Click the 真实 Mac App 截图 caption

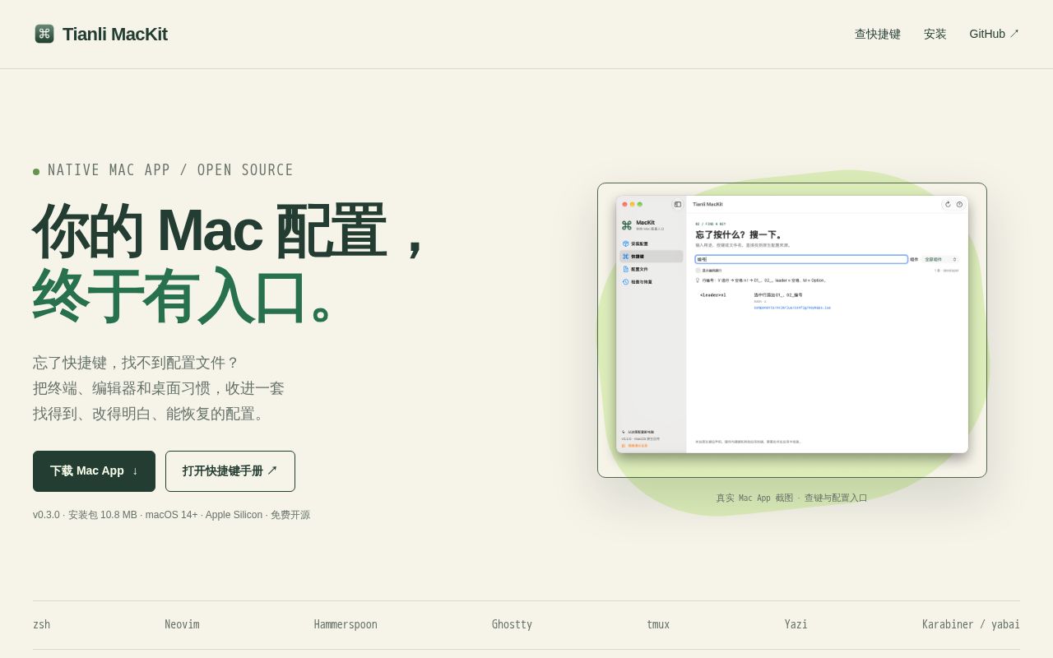coord(791,498)
